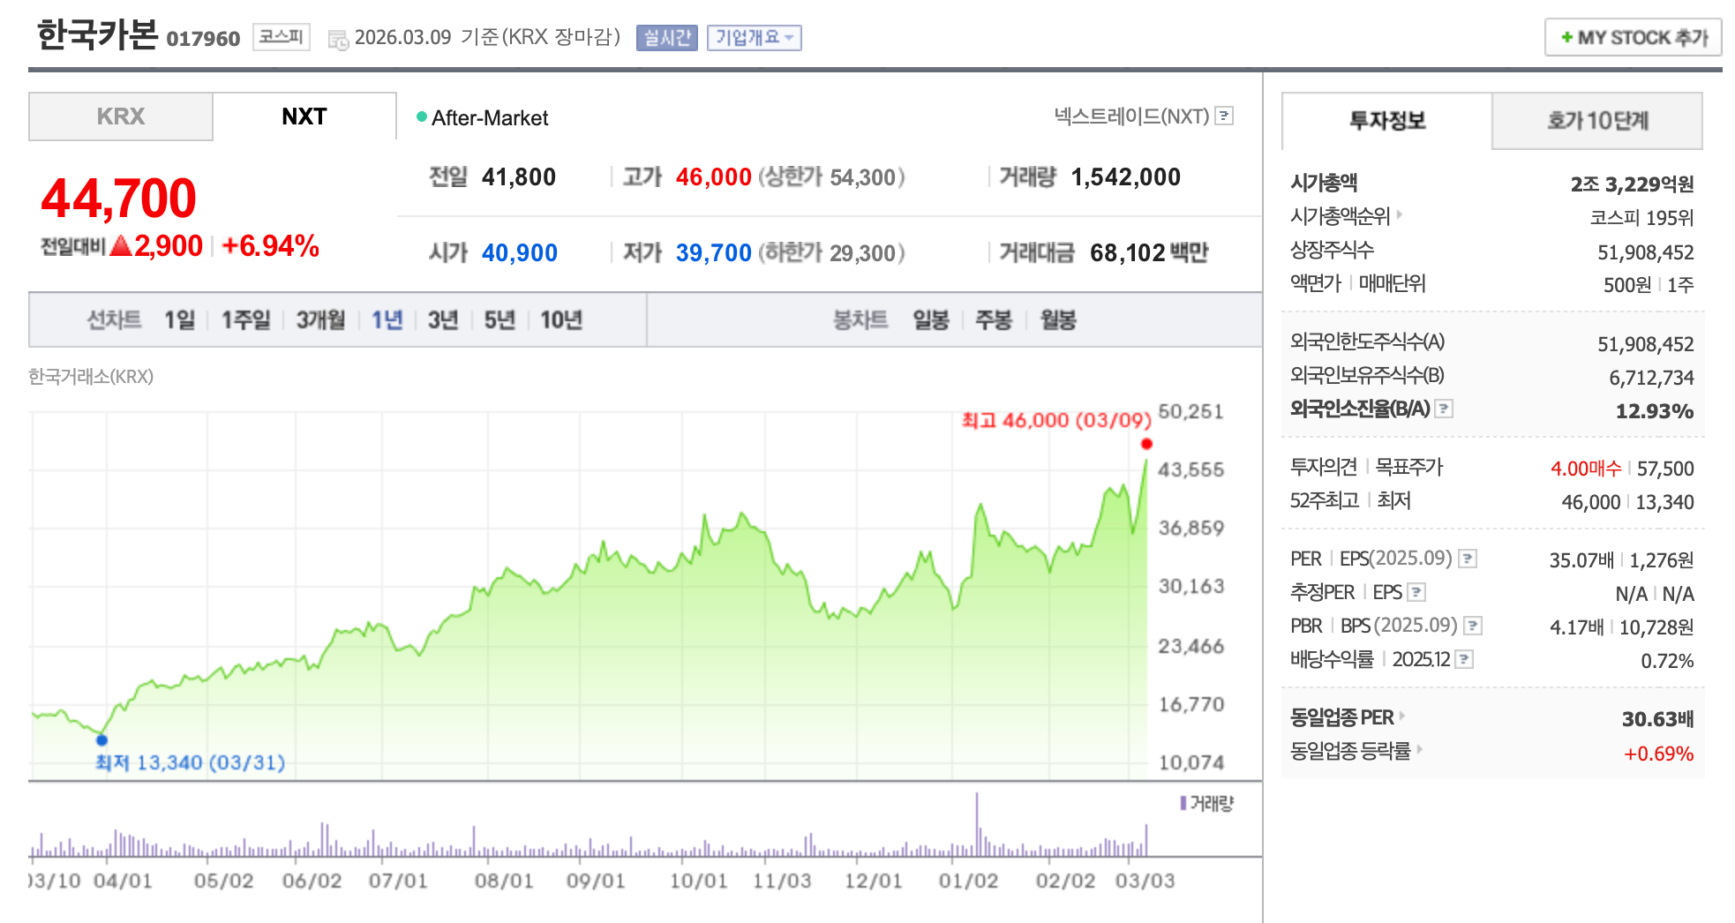
Task: Switch chart to 5년 period
Action: 499,319
